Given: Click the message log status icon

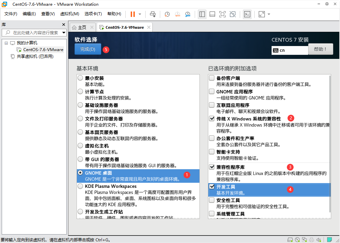Looking at the screenshot, I should [x=330, y=240].
